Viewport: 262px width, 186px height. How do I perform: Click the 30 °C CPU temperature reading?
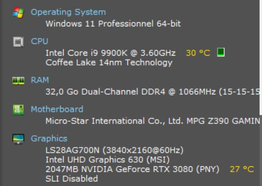(198, 53)
